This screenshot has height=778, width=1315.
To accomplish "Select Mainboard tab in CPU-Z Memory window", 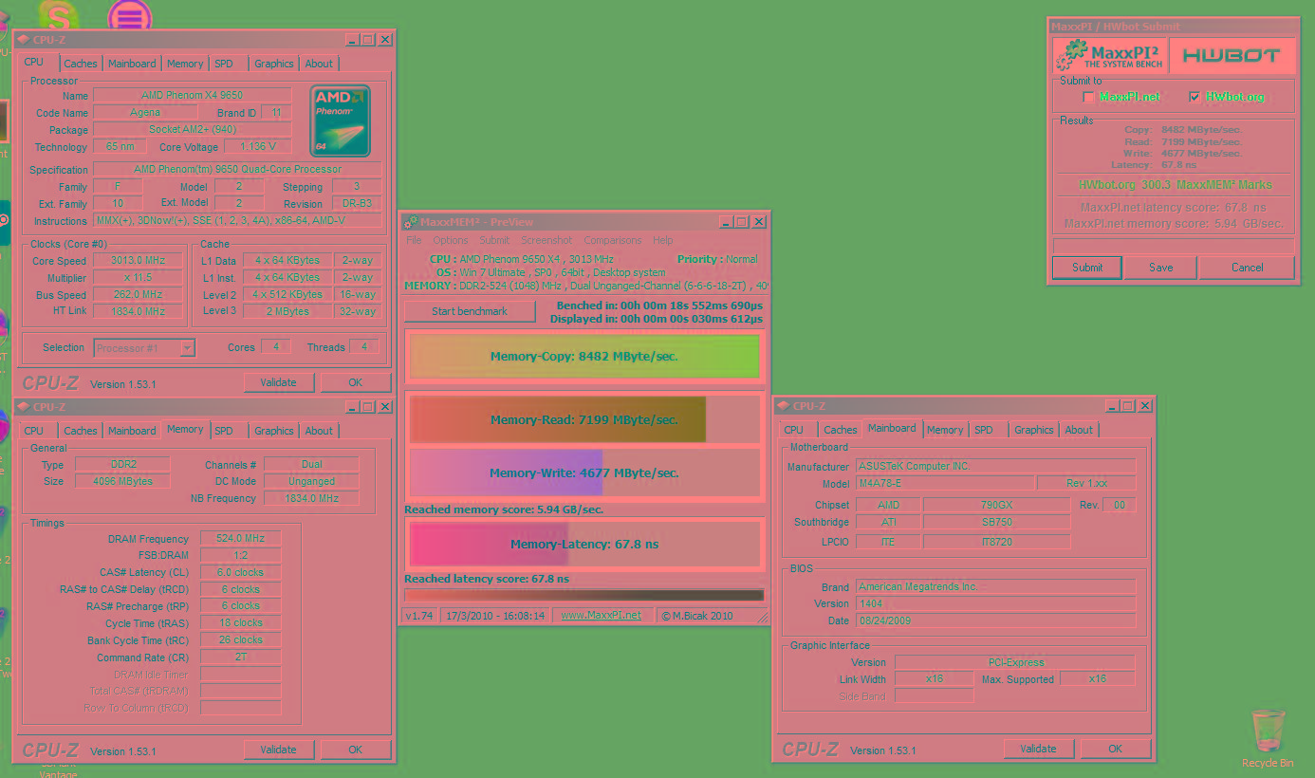I will coord(132,431).
